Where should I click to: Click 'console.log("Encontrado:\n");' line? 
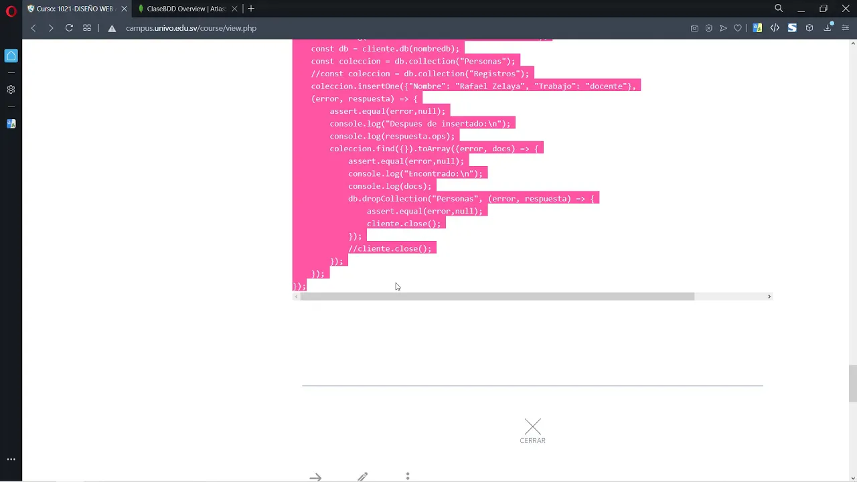415,173
